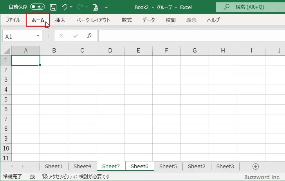Viewport: 285px width, 181px height.
Task: Select row 1 header
Action: [6, 60]
